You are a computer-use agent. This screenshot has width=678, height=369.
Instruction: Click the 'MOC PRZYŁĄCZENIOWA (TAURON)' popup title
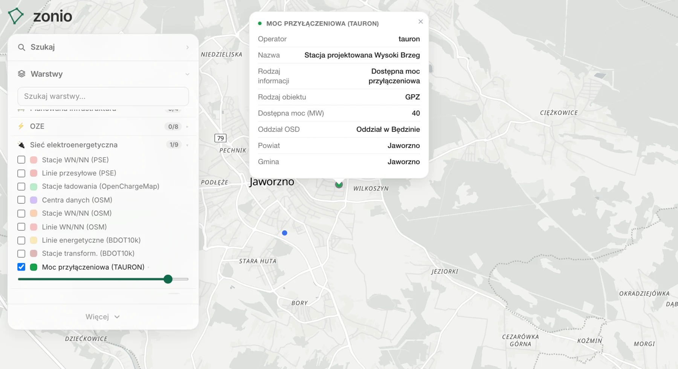click(322, 24)
